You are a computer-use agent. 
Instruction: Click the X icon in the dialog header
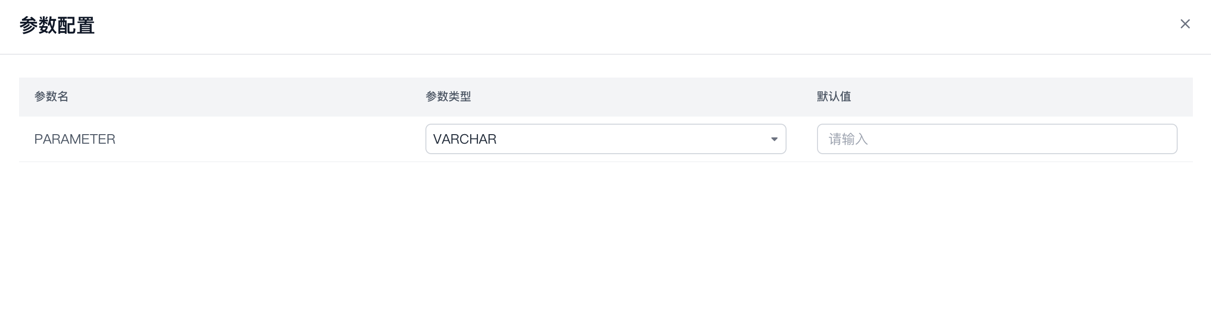(x=1185, y=24)
